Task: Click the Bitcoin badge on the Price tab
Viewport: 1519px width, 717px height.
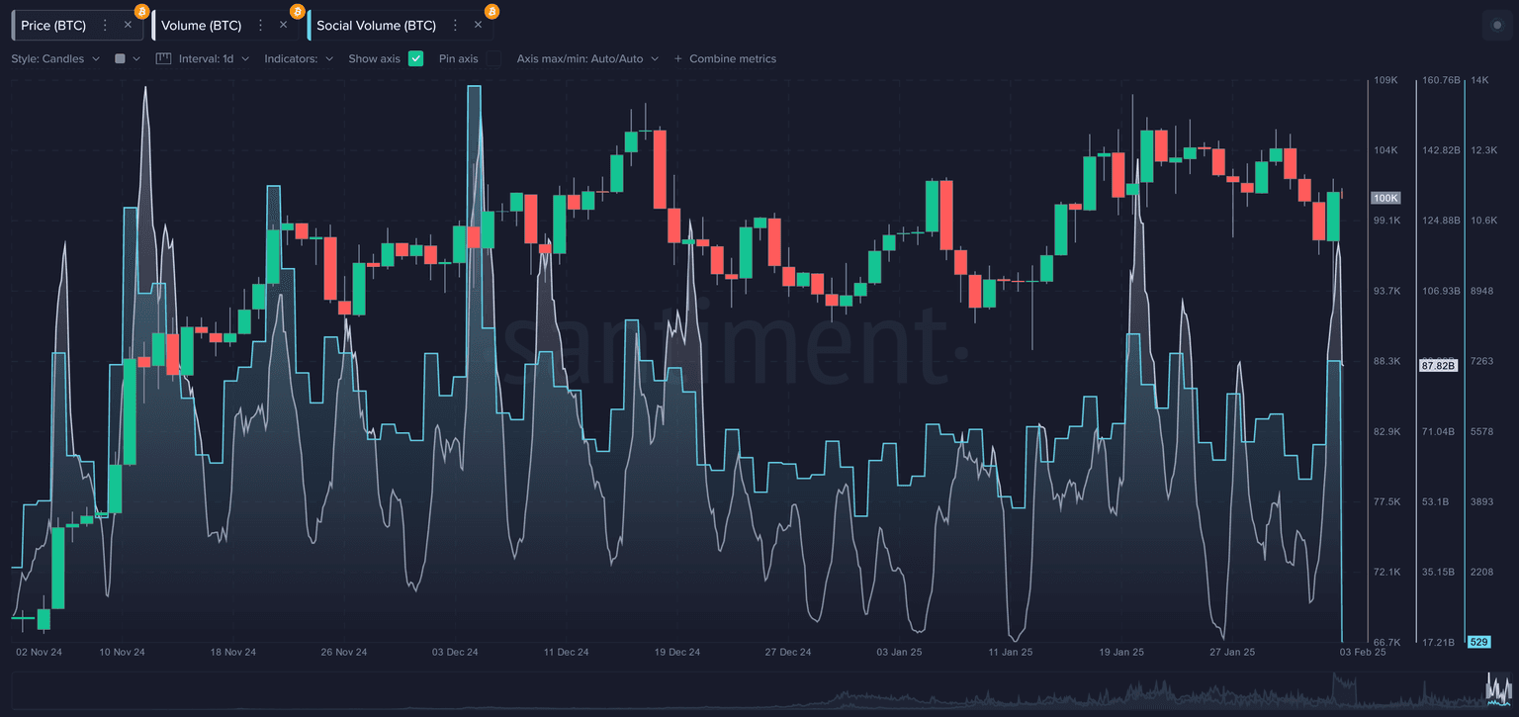Action: (141, 12)
